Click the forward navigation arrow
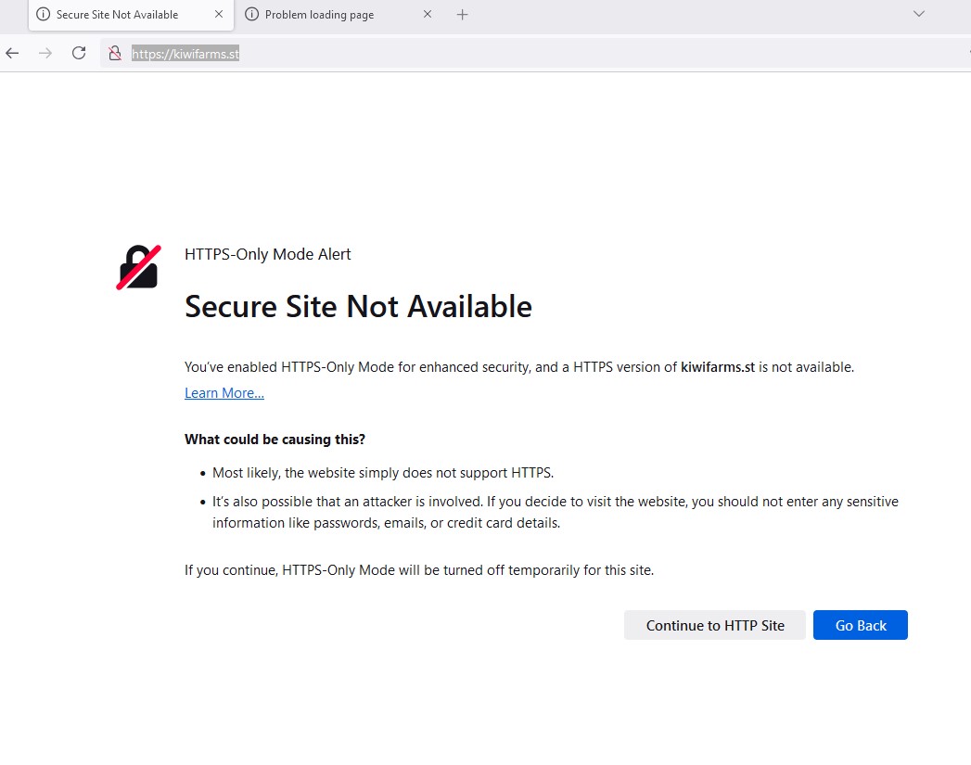 pos(45,53)
